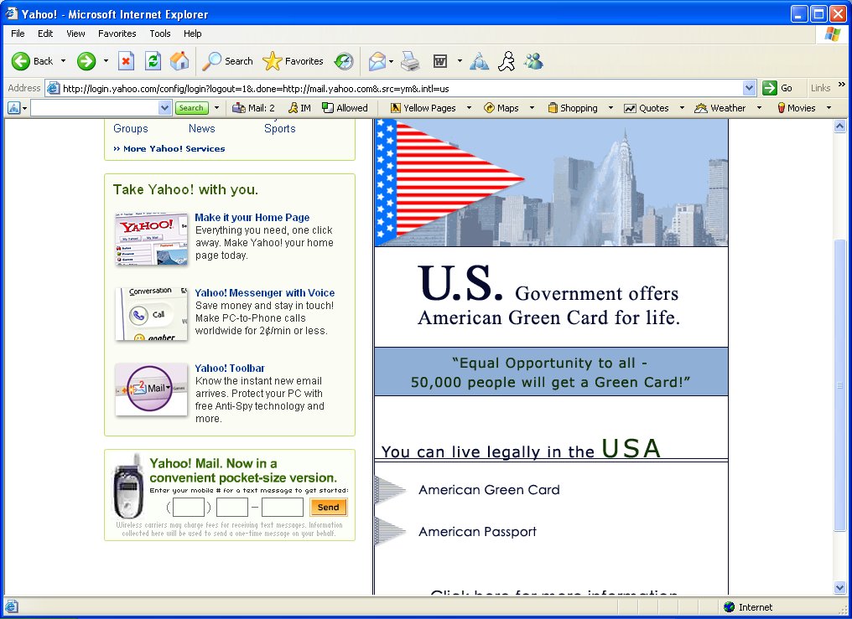Open Movies in the Yahoo toolbar

(x=796, y=108)
